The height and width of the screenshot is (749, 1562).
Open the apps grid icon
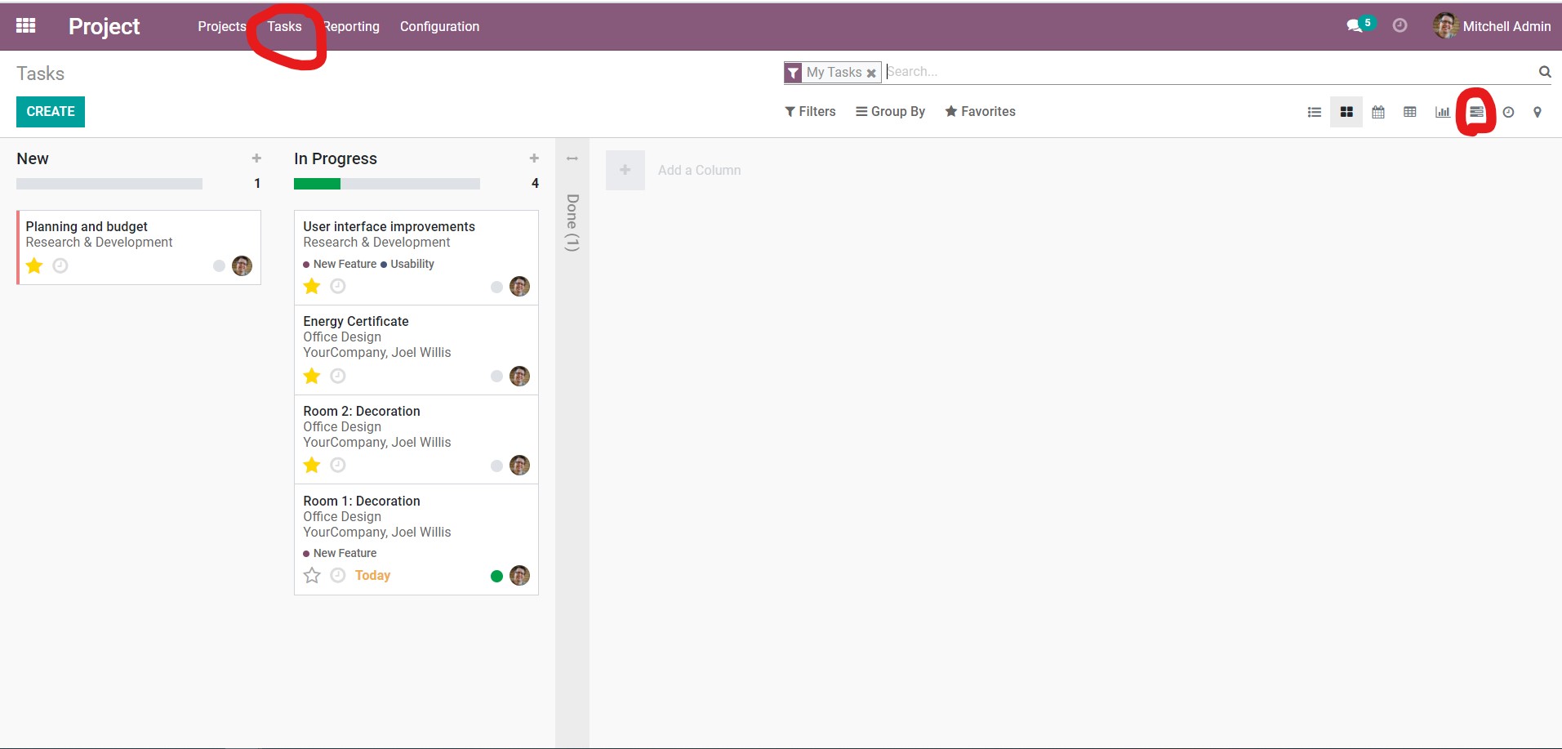click(24, 25)
